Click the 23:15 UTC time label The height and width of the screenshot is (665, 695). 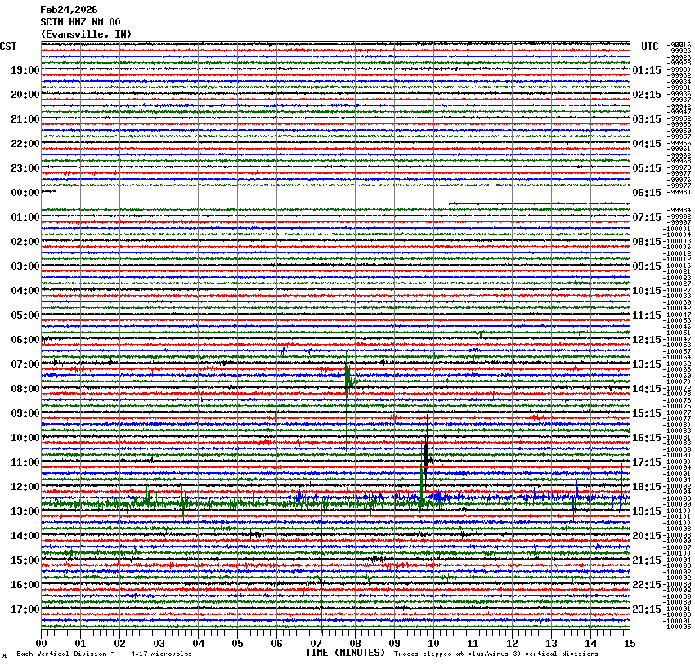[647, 609]
